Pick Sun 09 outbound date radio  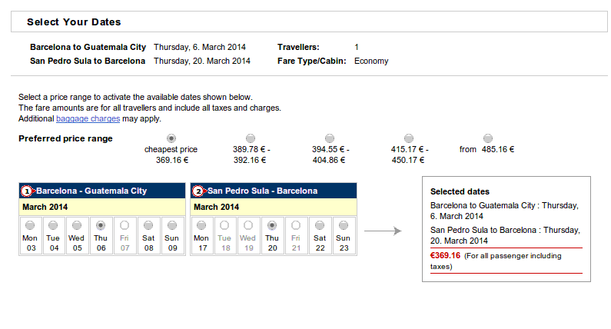click(172, 225)
